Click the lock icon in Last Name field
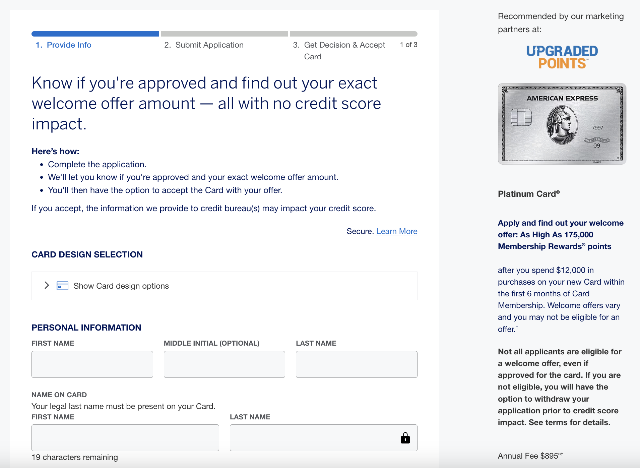The width and height of the screenshot is (640, 468). click(x=405, y=438)
